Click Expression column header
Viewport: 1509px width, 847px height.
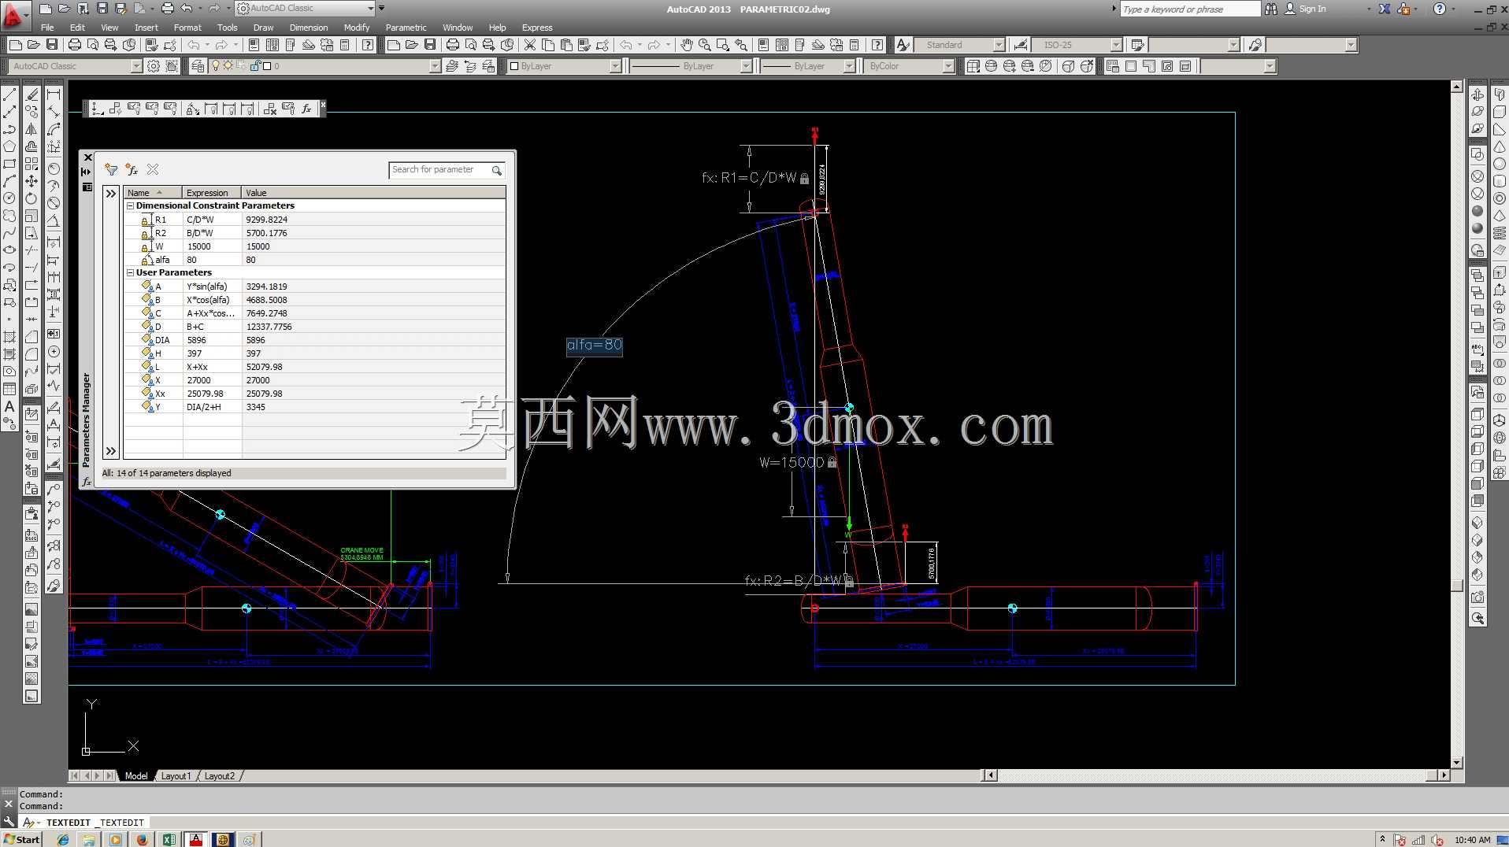212,193
